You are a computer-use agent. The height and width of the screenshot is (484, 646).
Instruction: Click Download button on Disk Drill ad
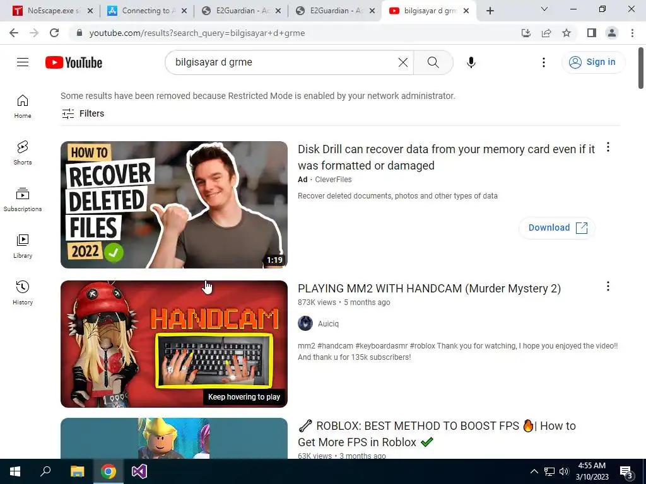pos(557,228)
